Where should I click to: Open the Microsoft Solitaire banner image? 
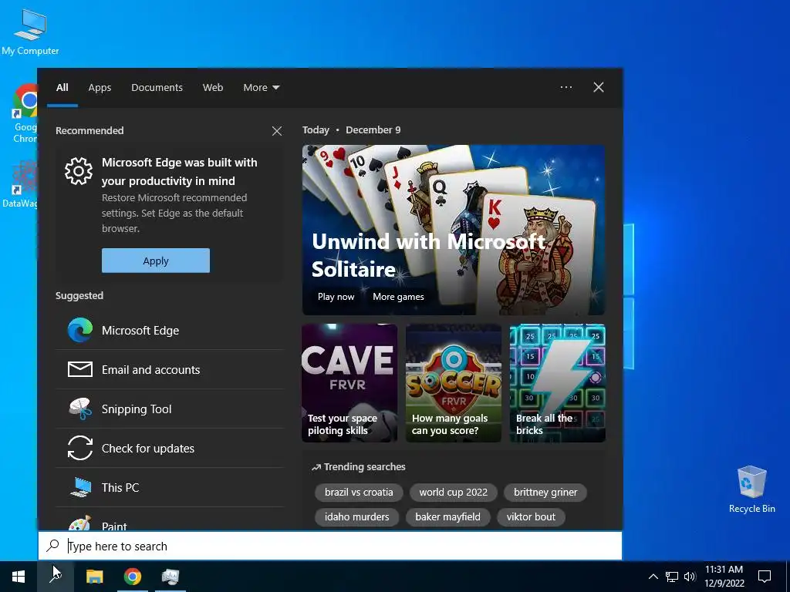coord(454,230)
